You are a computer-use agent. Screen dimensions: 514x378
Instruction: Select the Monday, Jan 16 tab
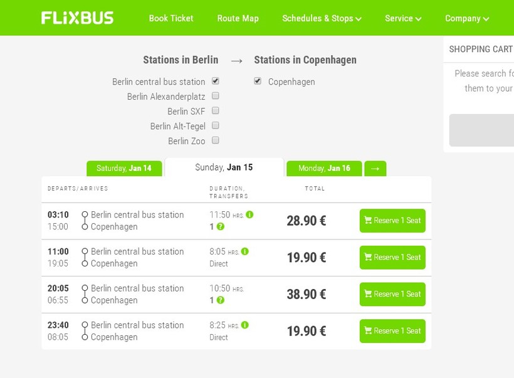(324, 169)
